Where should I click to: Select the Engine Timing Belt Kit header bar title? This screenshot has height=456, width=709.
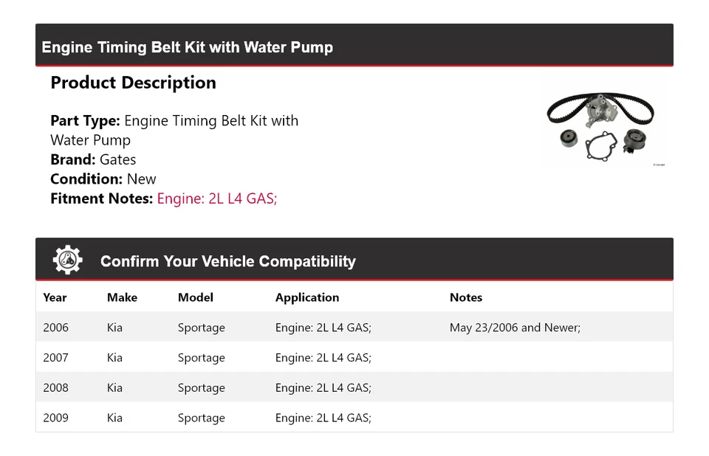click(187, 47)
